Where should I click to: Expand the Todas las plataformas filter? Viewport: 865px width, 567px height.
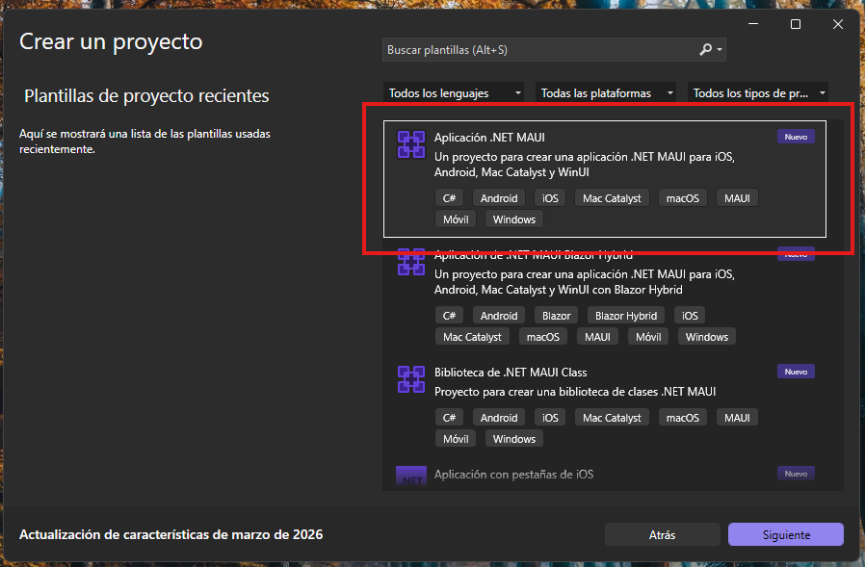pos(607,93)
